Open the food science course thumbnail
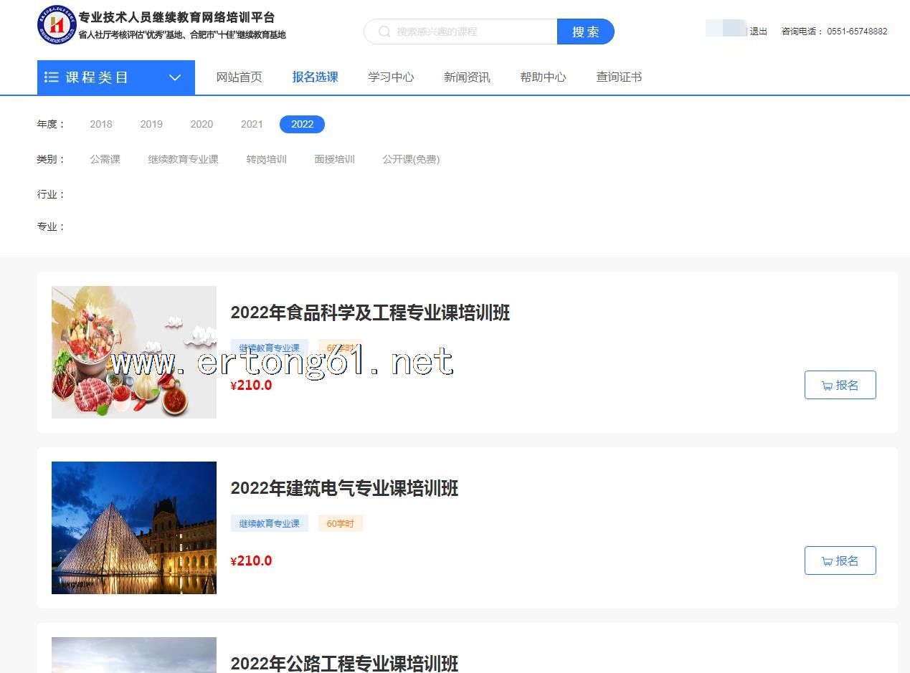The width and height of the screenshot is (910, 673). click(134, 352)
